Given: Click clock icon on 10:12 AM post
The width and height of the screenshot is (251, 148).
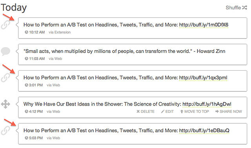Looking at the screenshot, I should [x=26, y=32].
